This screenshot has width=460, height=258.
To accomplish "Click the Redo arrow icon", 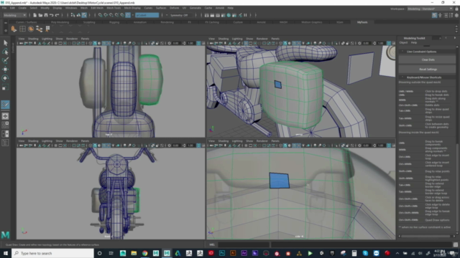I will pyautogui.click(x=57, y=15).
